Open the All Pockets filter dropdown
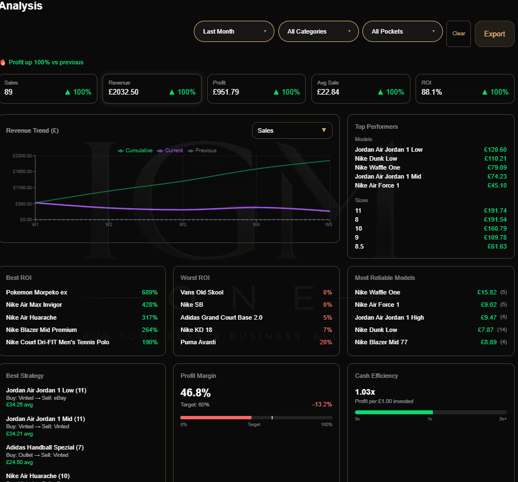Viewport: 518px width, 482px height. coord(403,31)
